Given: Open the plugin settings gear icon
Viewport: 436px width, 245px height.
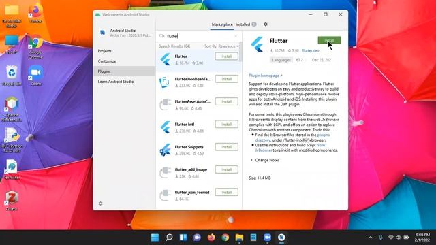Looking at the screenshot, I should (x=265, y=24).
